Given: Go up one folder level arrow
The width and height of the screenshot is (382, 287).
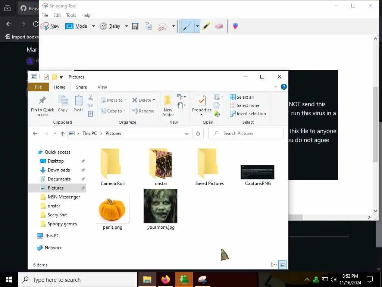Looking at the screenshot, I should [63, 133].
